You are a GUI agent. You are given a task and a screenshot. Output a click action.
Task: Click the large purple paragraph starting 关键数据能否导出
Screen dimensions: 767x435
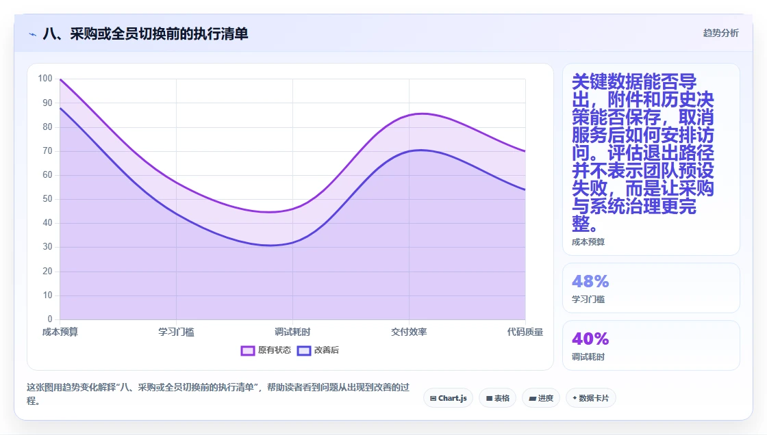643,153
